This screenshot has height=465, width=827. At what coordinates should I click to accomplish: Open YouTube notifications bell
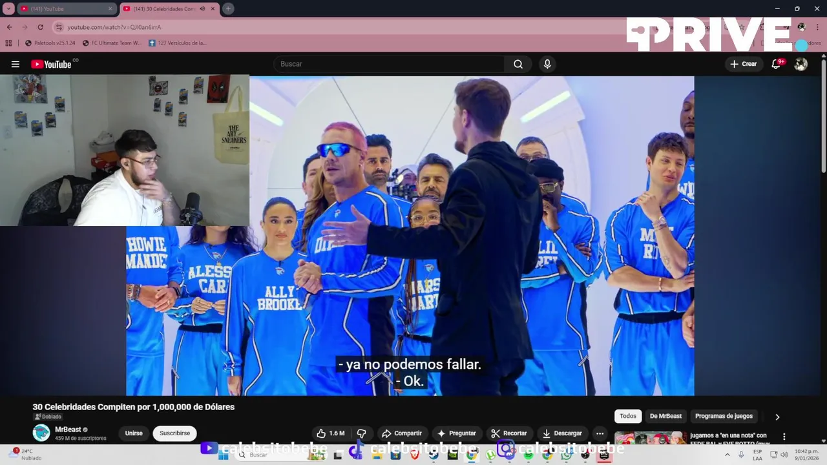pos(777,64)
